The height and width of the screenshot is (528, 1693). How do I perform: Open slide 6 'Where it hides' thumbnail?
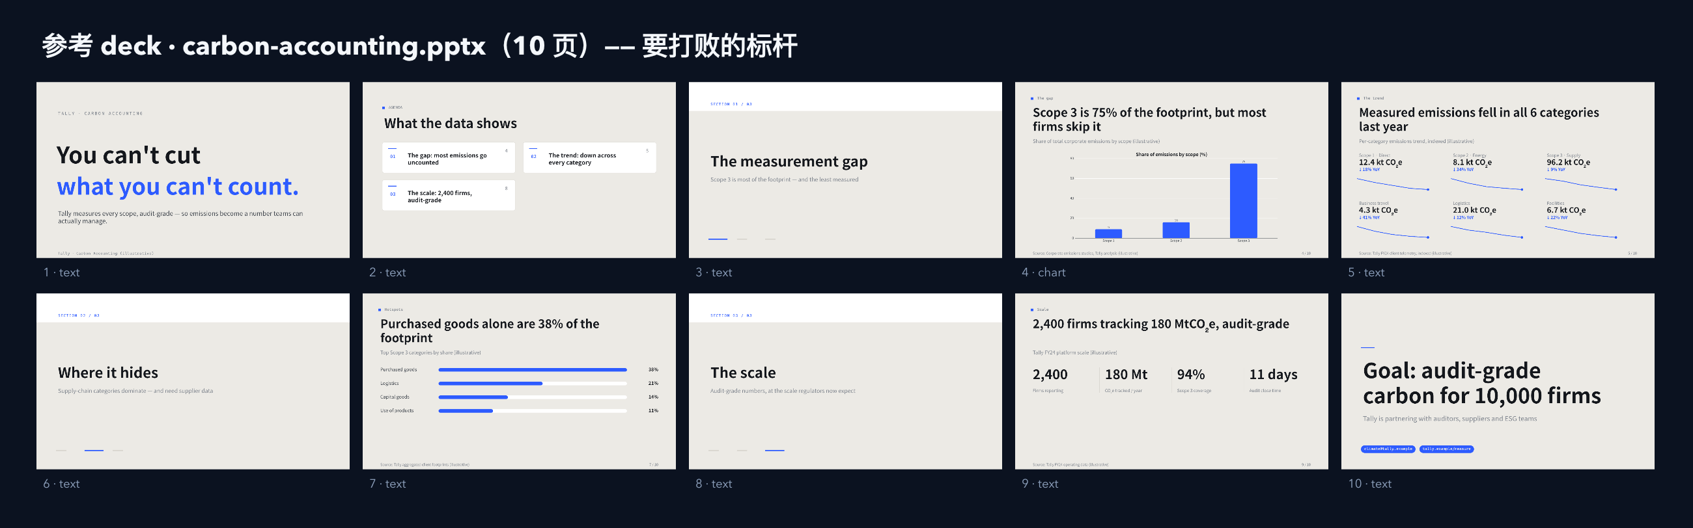pyautogui.click(x=193, y=381)
